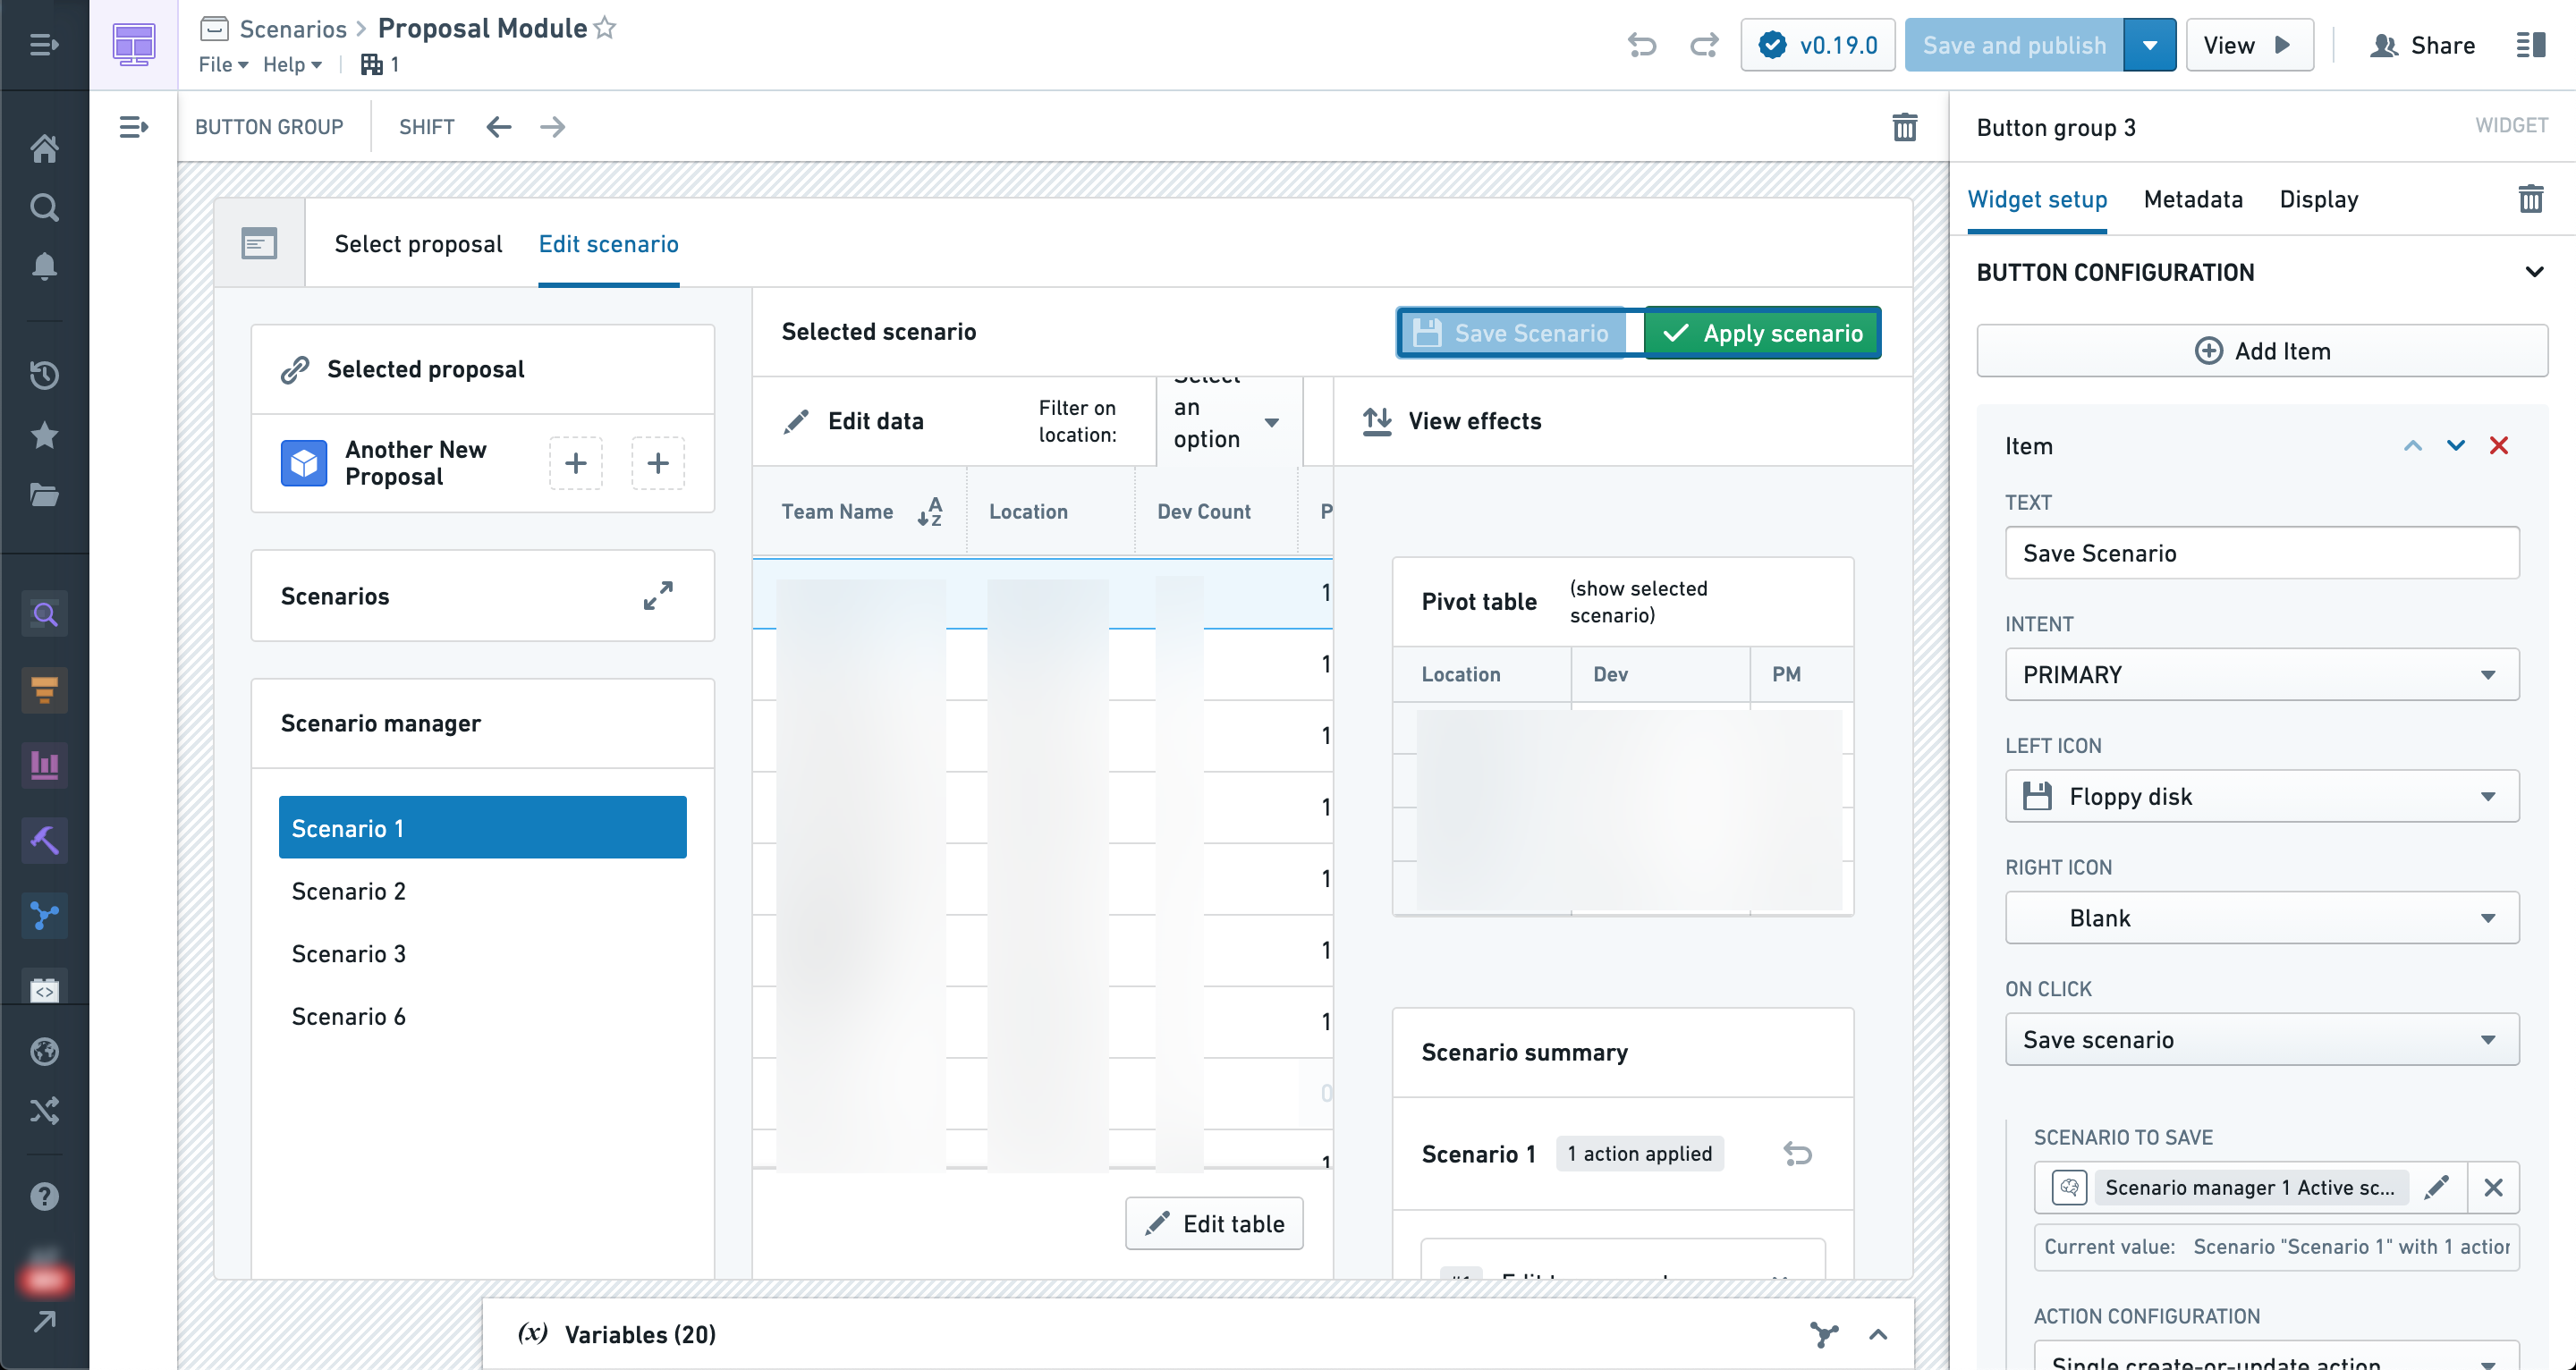This screenshot has width=2576, height=1370.
Task: Click the edit data pencil icon
Action: click(796, 421)
